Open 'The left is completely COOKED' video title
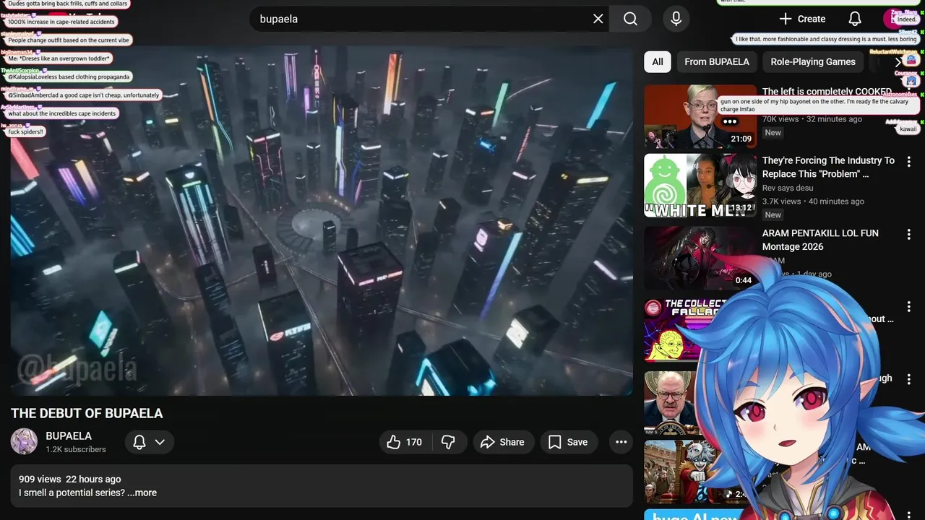The image size is (925, 520). click(x=827, y=92)
